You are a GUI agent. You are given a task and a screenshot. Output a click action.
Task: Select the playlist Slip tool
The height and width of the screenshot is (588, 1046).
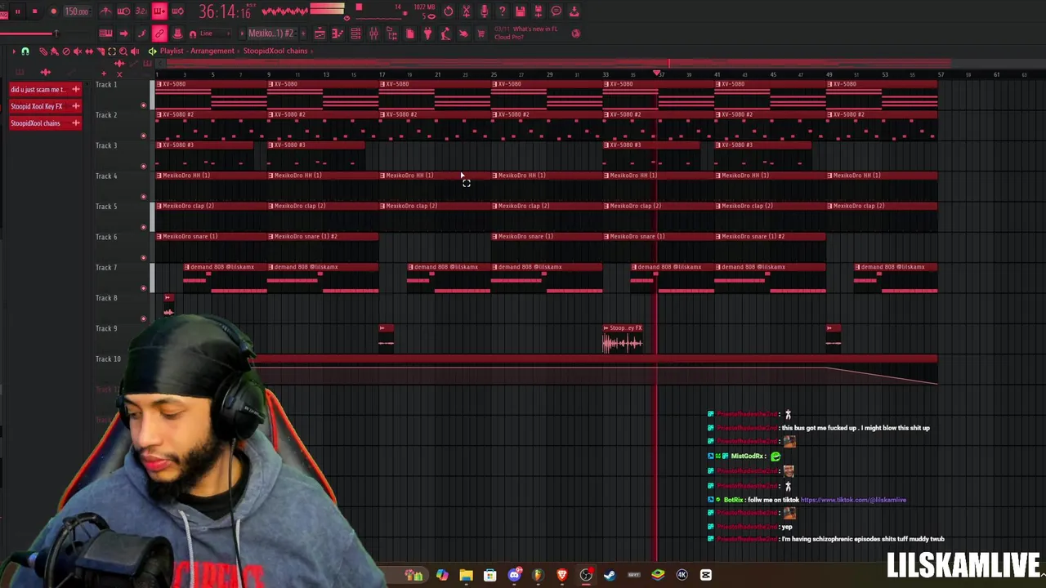[x=89, y=51]
